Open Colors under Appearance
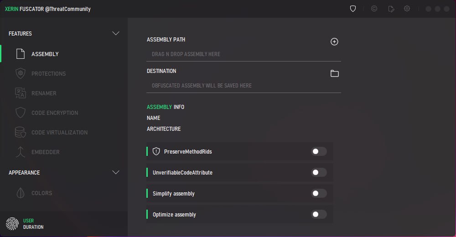Image resolution: width=456 pixels, height=237 pixels. 41,193
